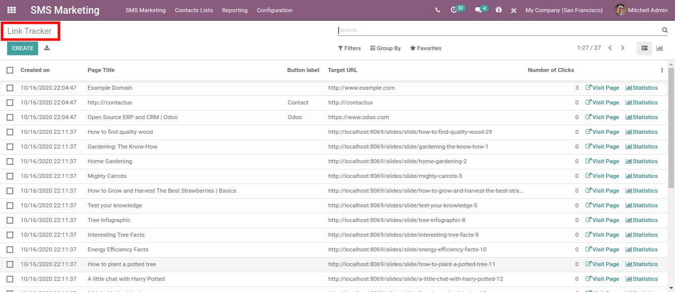Check the Mighty Carrots row checkbox
Screen dimensions: 675x292
(10, 176)
